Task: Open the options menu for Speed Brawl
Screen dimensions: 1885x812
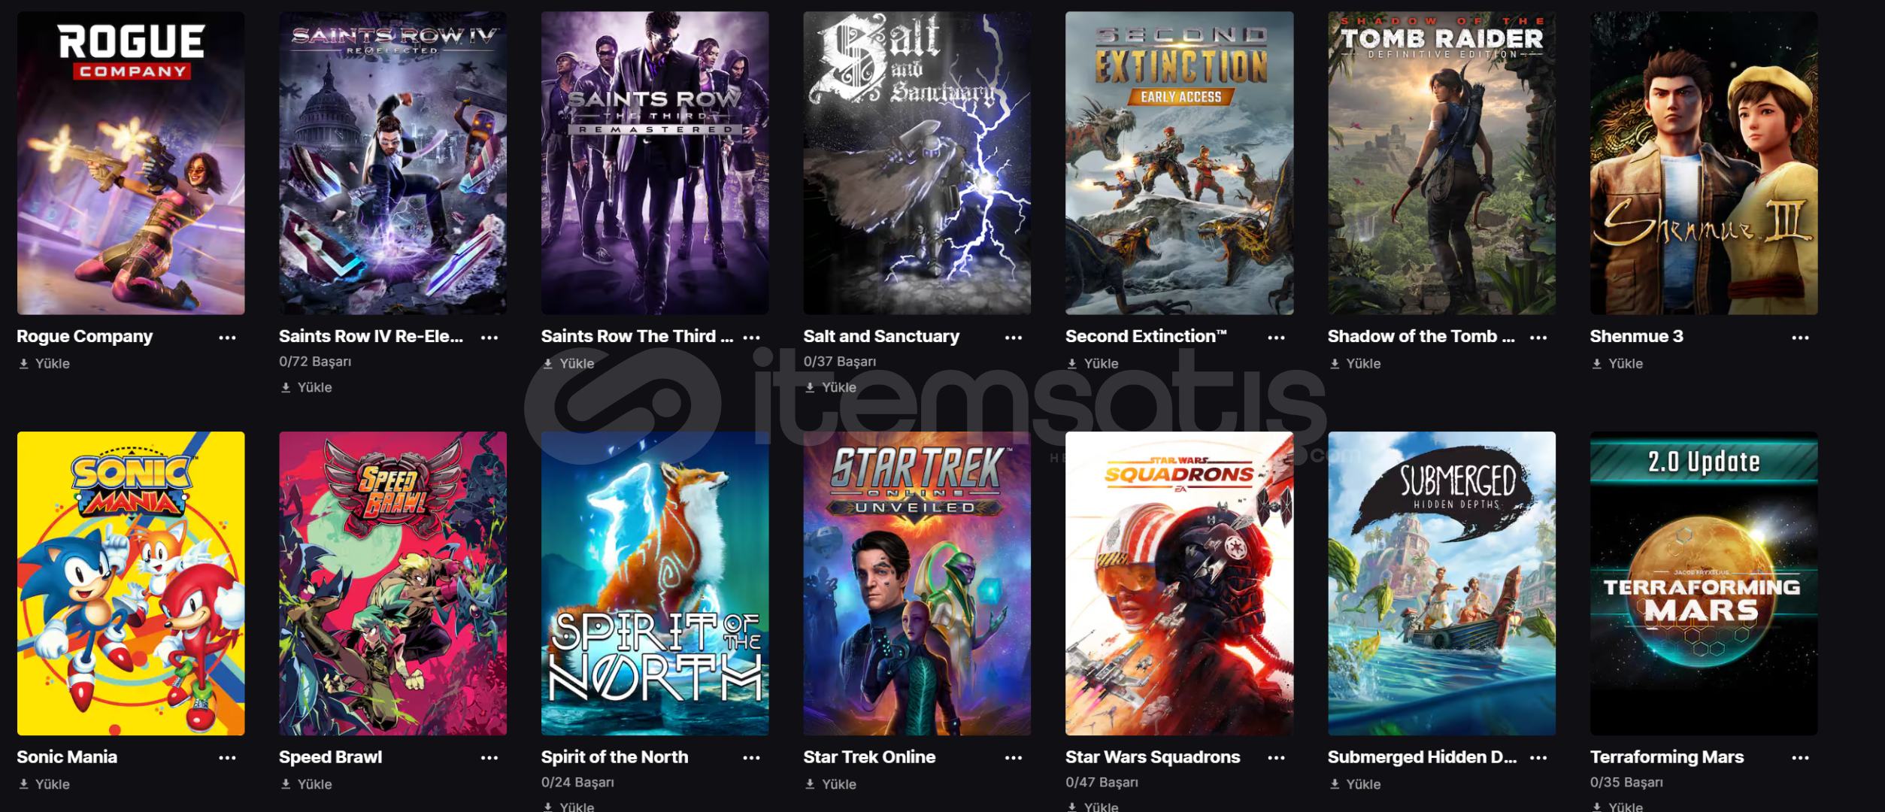Action: [x=489, y=758]
